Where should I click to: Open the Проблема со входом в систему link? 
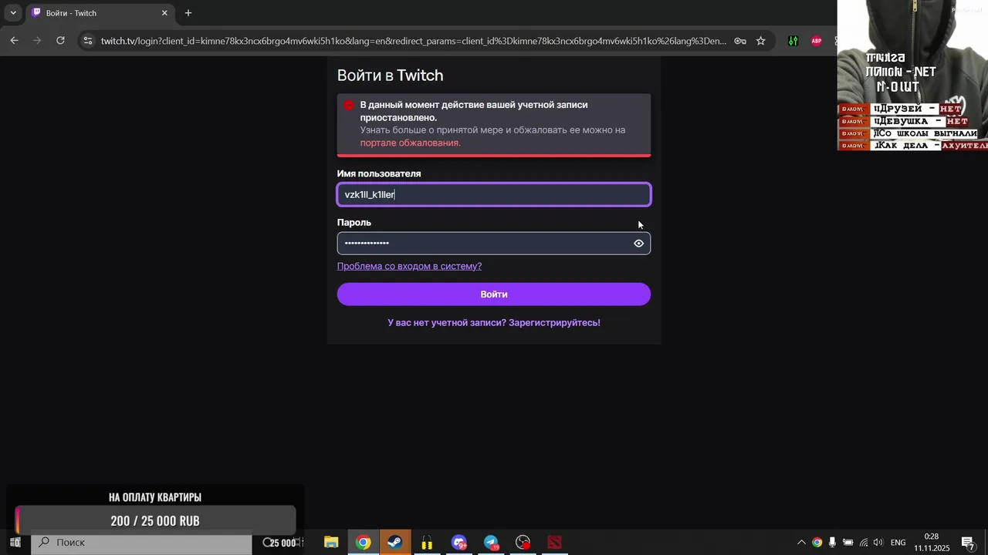click(x=409, y=266)
